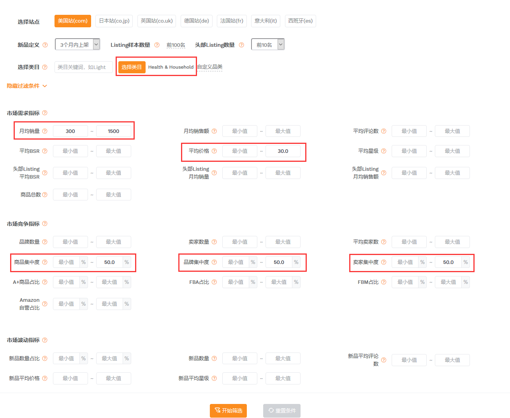Click the 新品平均价格 maximum field
The height and width of the screenshot is (418, 510).
(114, 378)
